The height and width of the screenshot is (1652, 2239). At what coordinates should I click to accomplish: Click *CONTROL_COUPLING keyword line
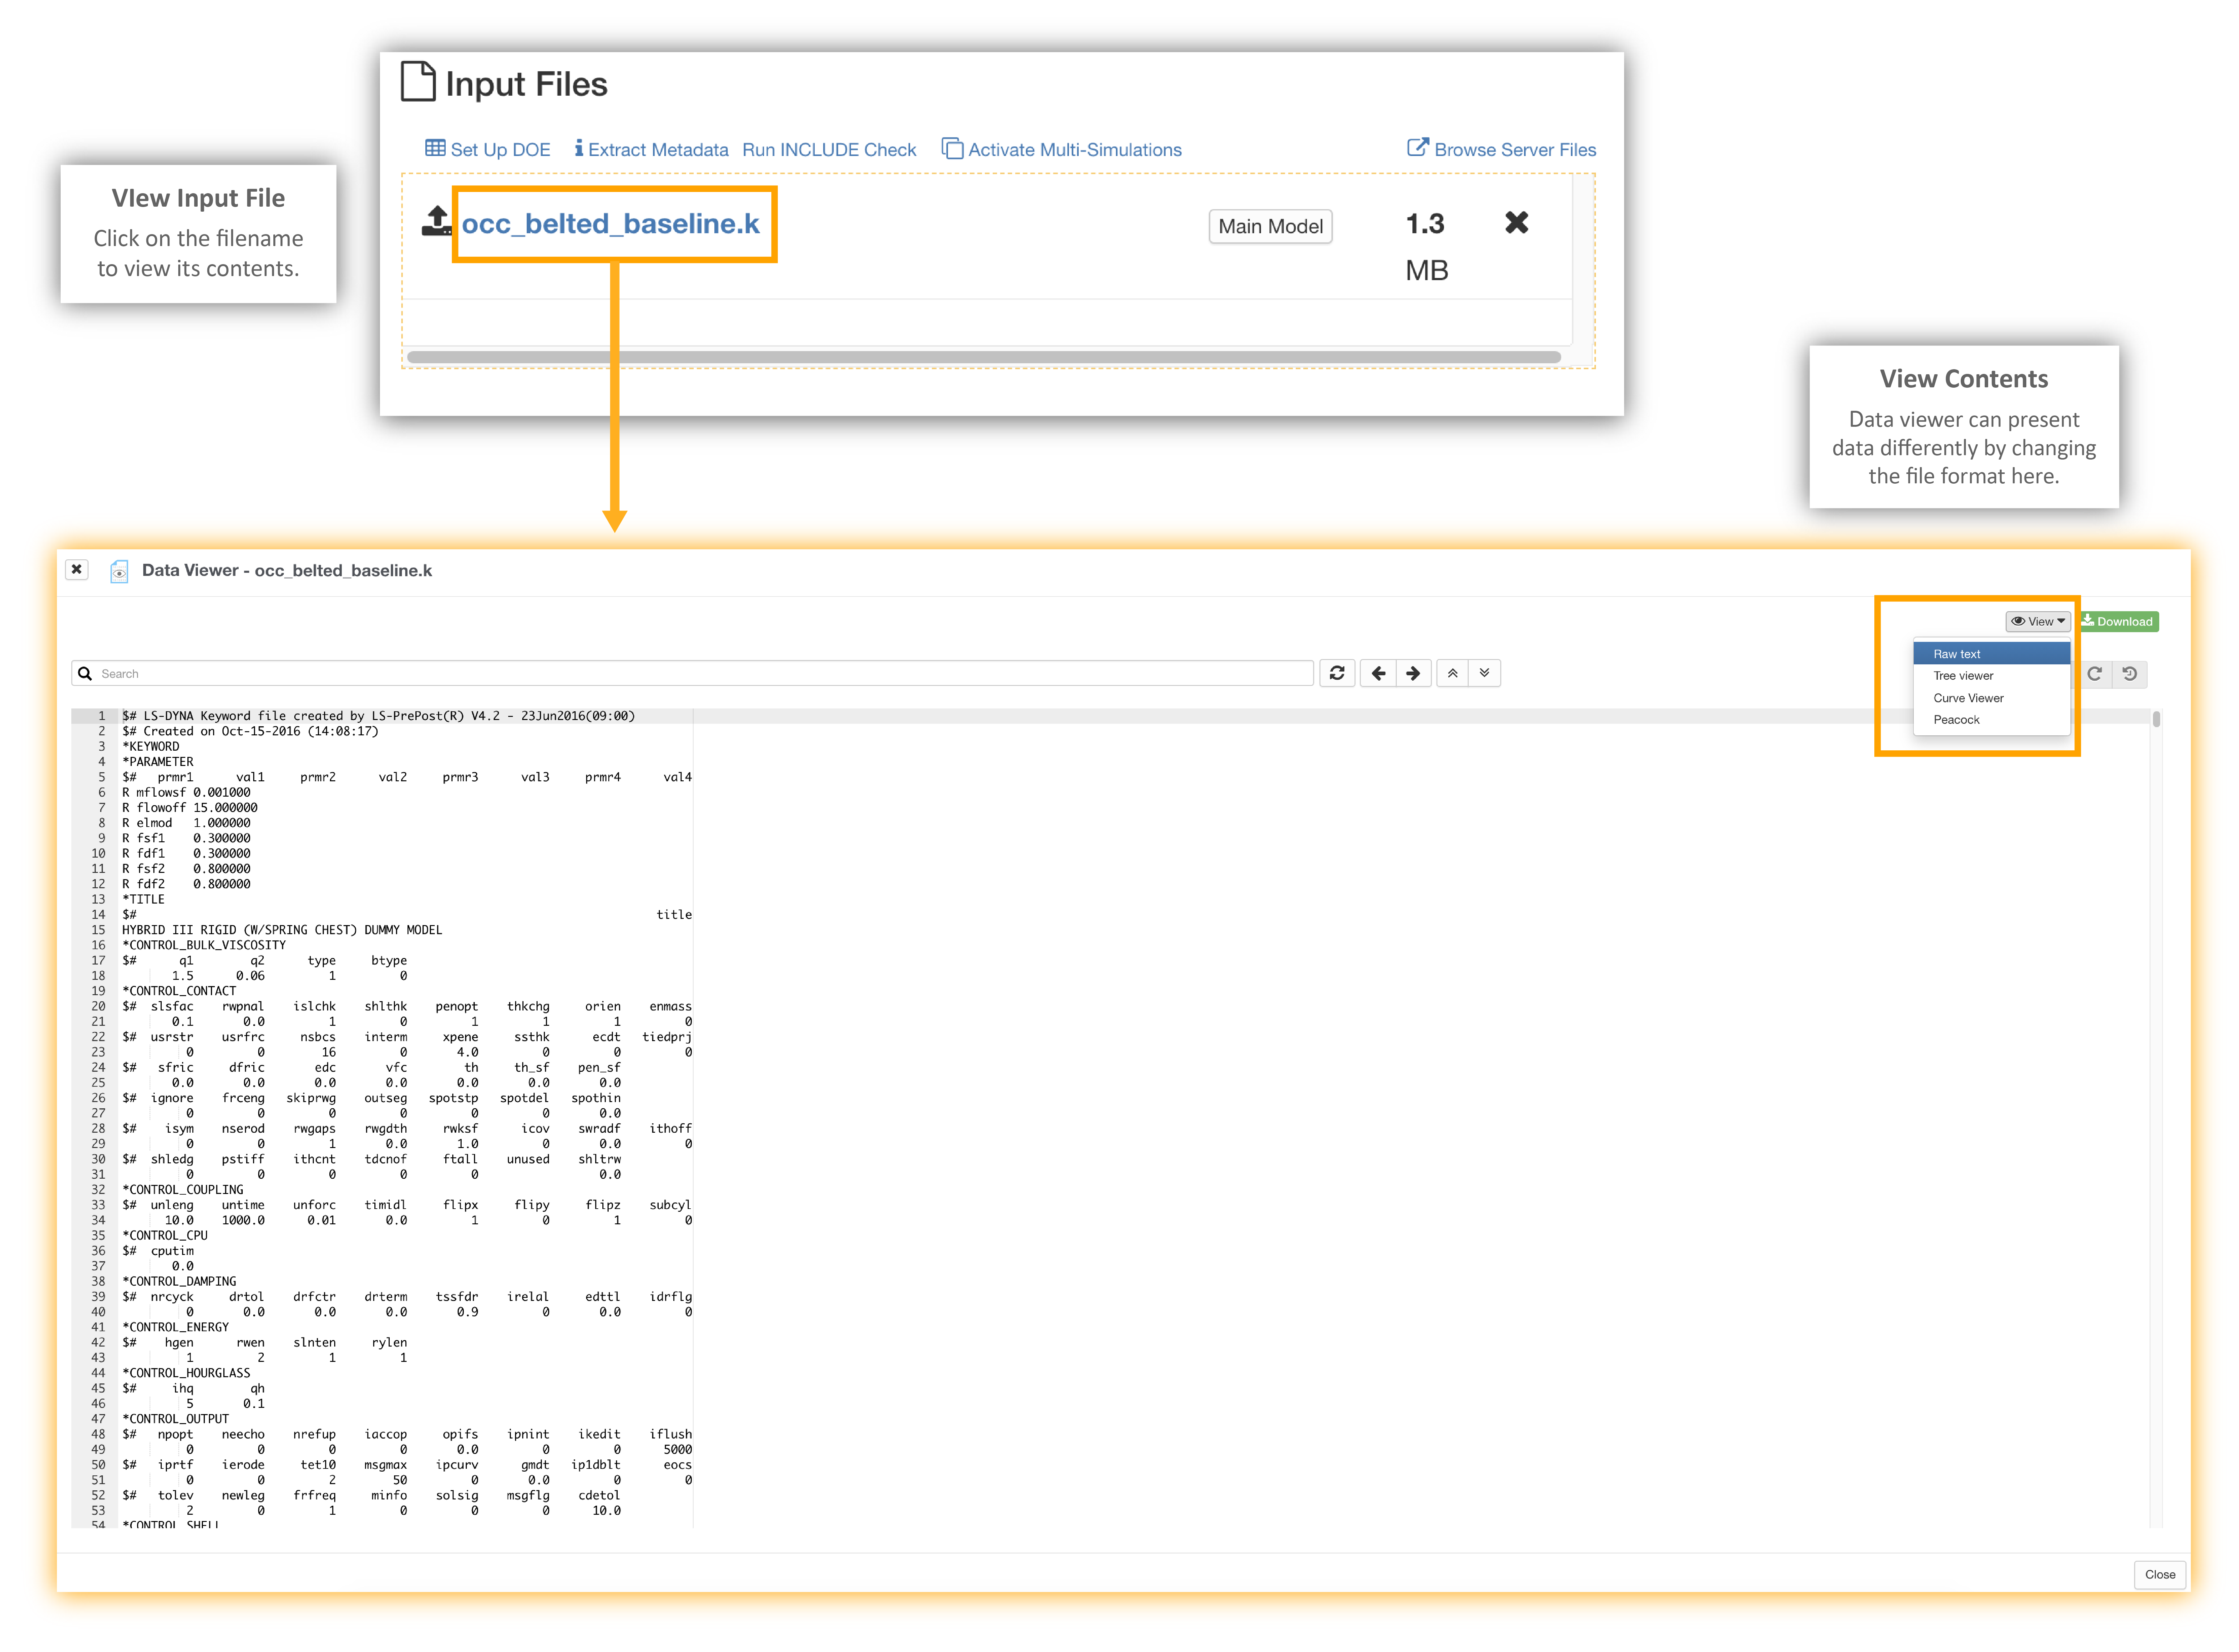pyautogui.click(x=183, y=1190)
